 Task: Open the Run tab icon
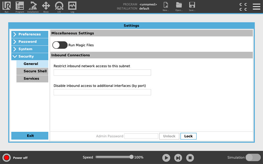tap(7, 6)
